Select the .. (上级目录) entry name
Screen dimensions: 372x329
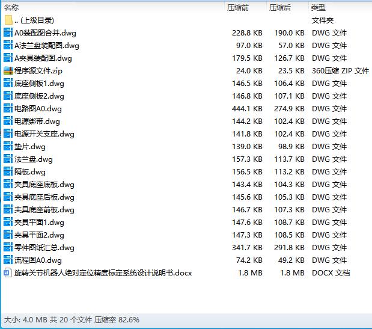(34, 20)
